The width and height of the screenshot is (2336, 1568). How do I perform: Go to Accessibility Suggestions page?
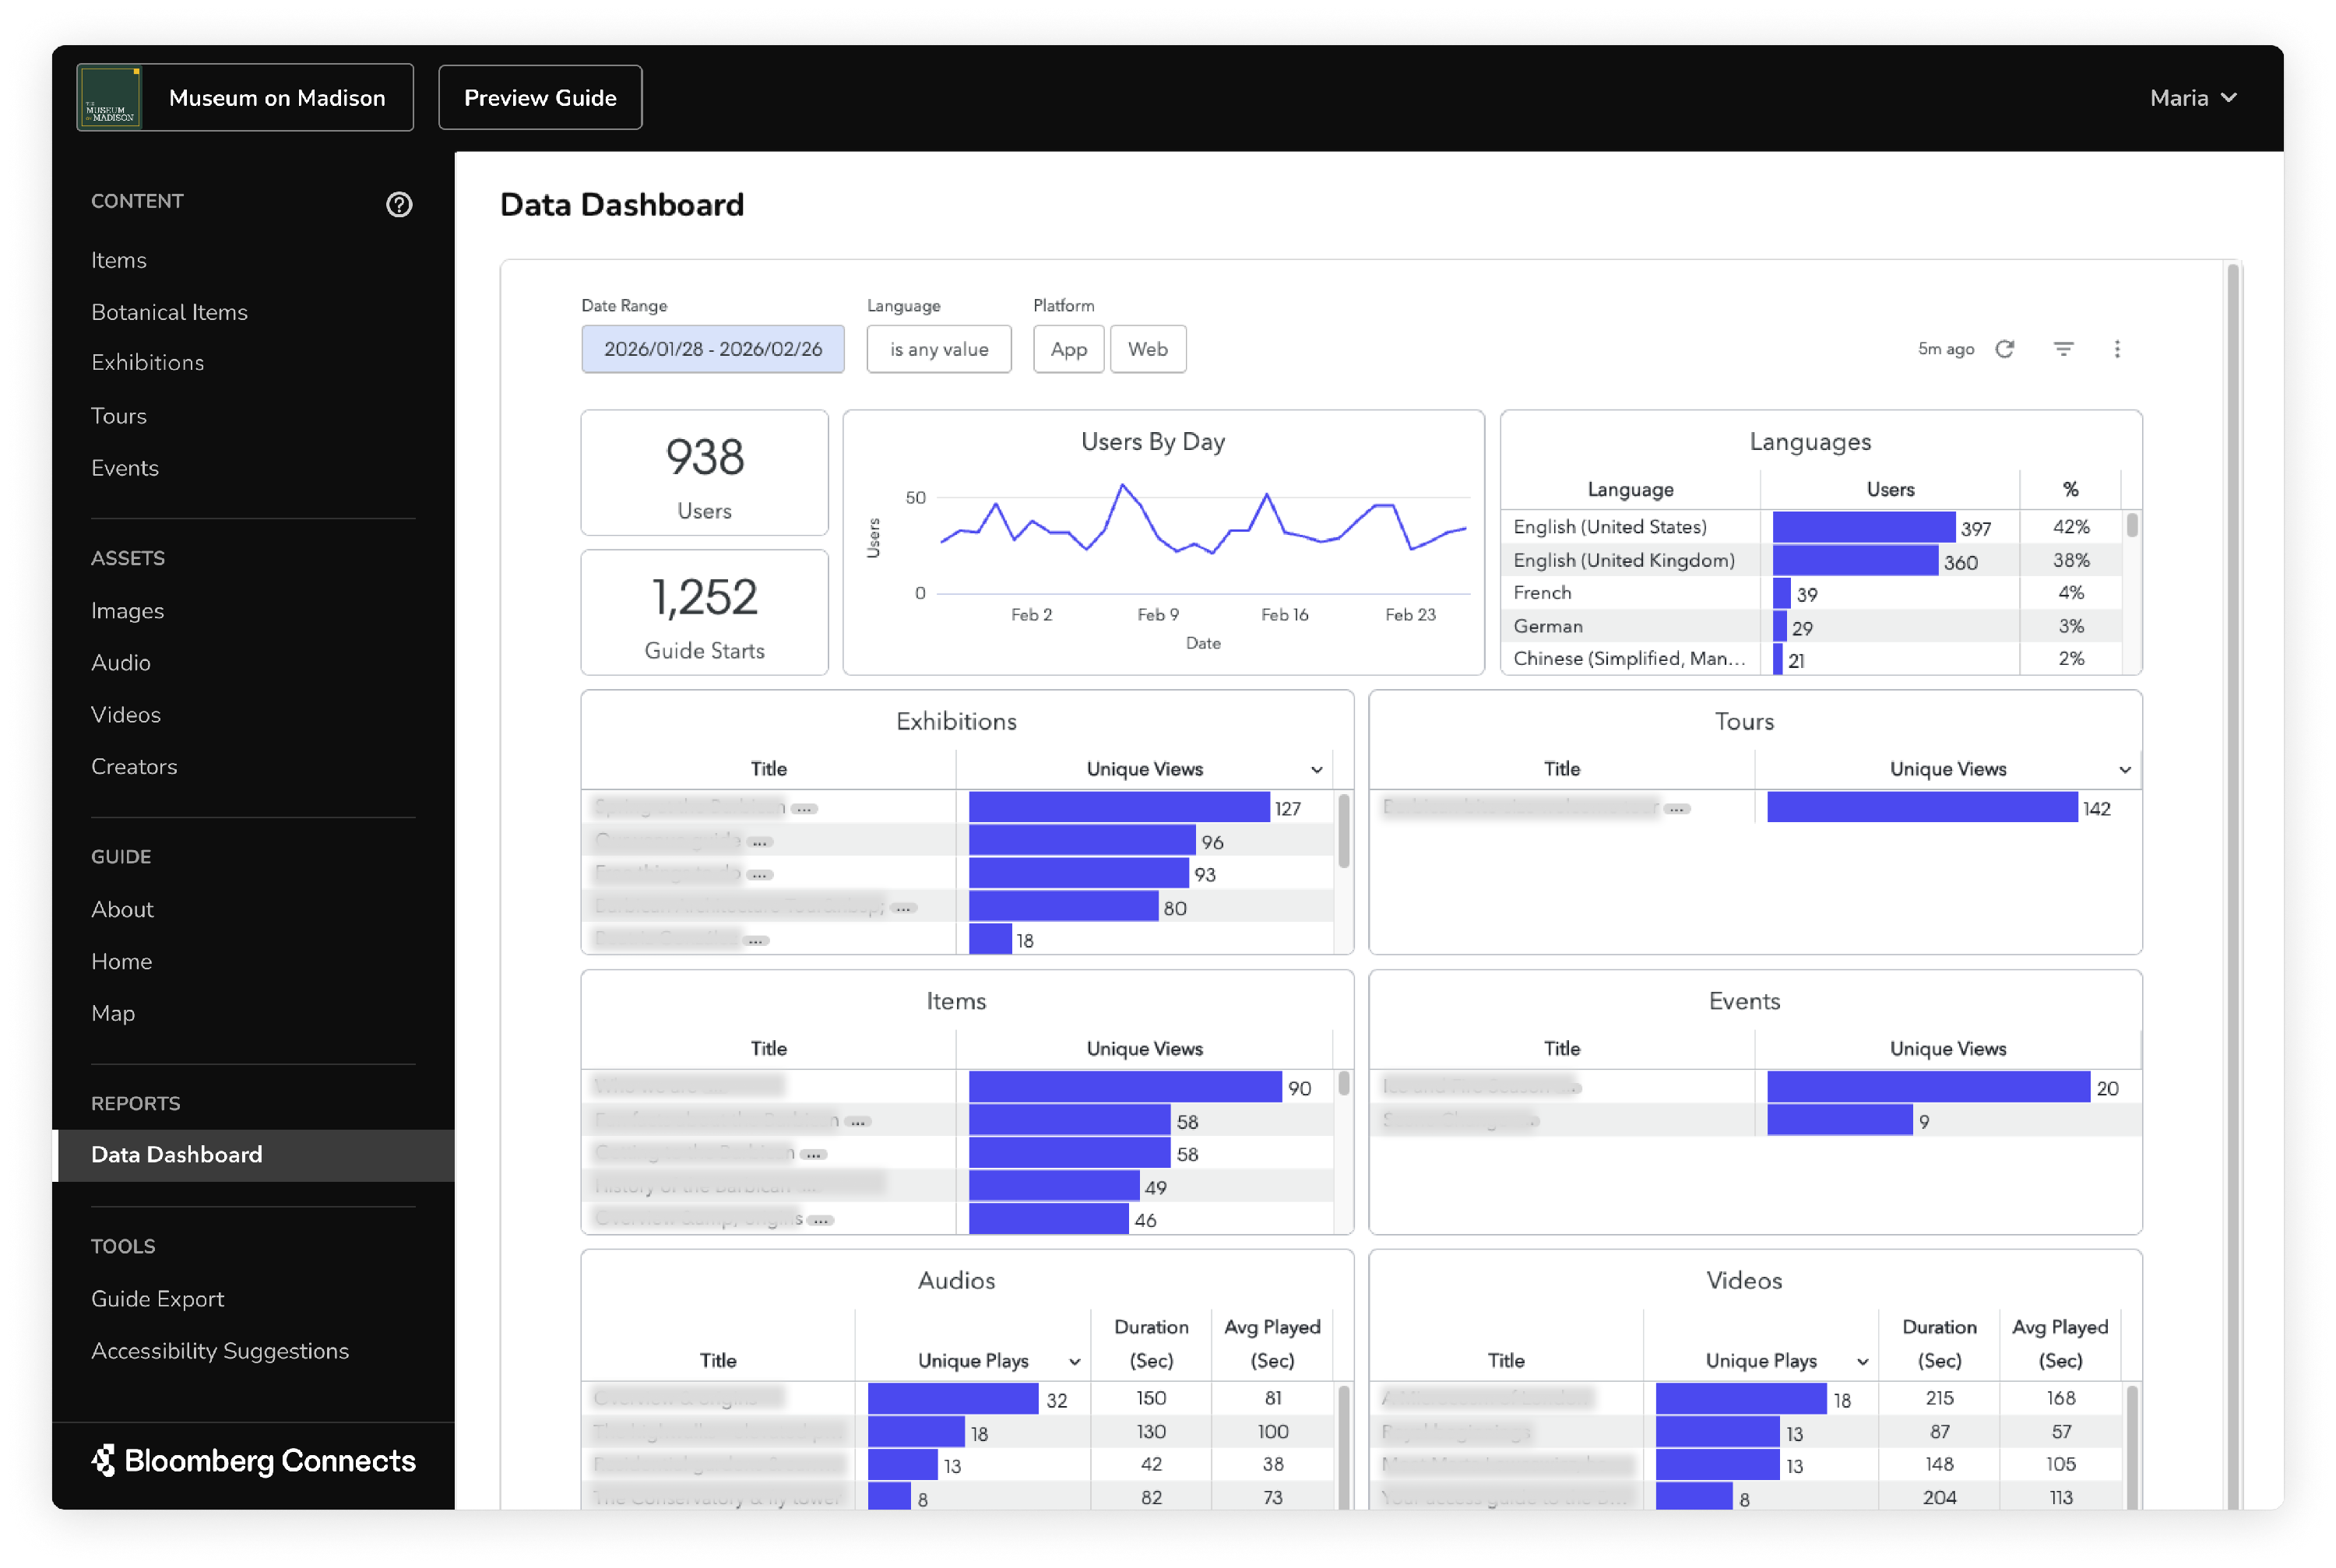220,1351
